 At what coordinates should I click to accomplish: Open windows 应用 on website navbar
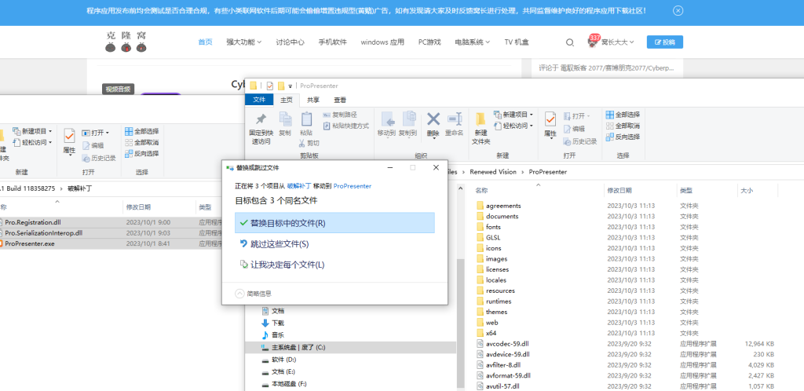[x=382, y=42]
